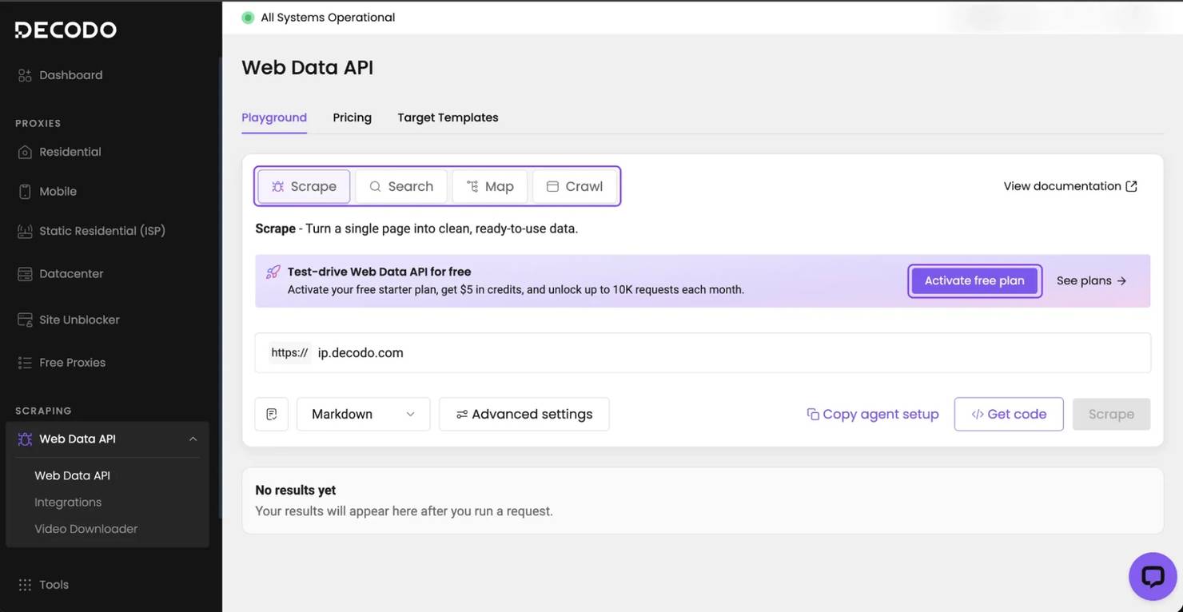Select the Crawl mode
The image size is (1183, 612).
coord(575,186)
